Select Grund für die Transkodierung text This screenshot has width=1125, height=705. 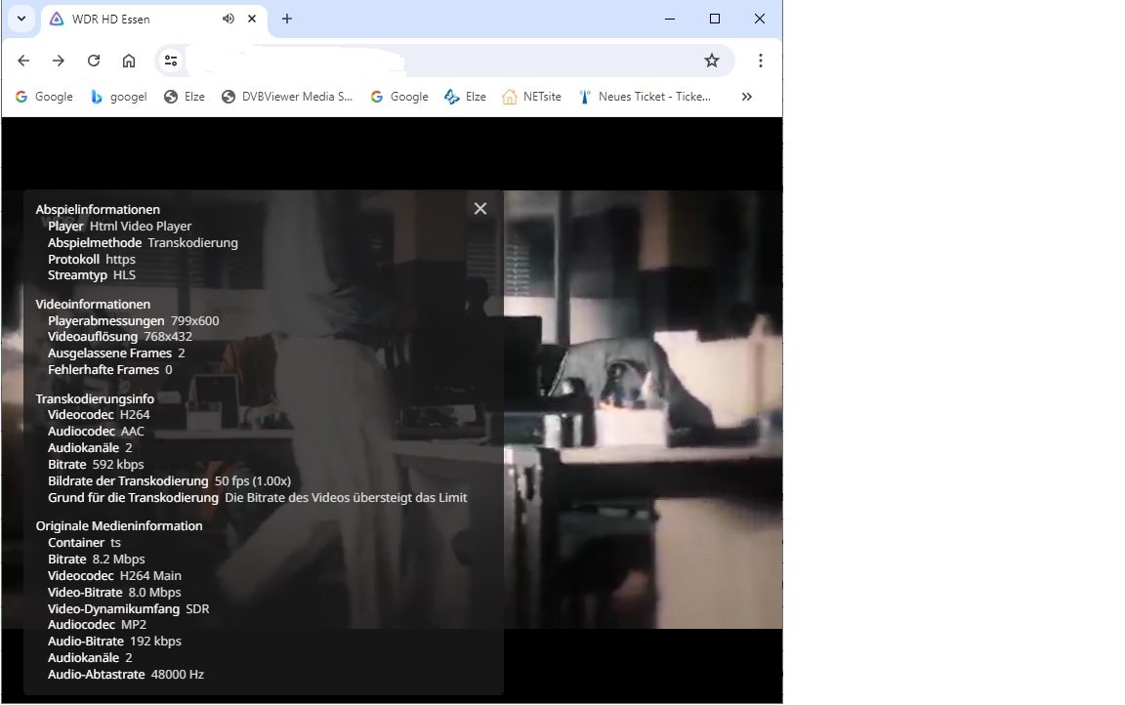(x=258, y=498)
